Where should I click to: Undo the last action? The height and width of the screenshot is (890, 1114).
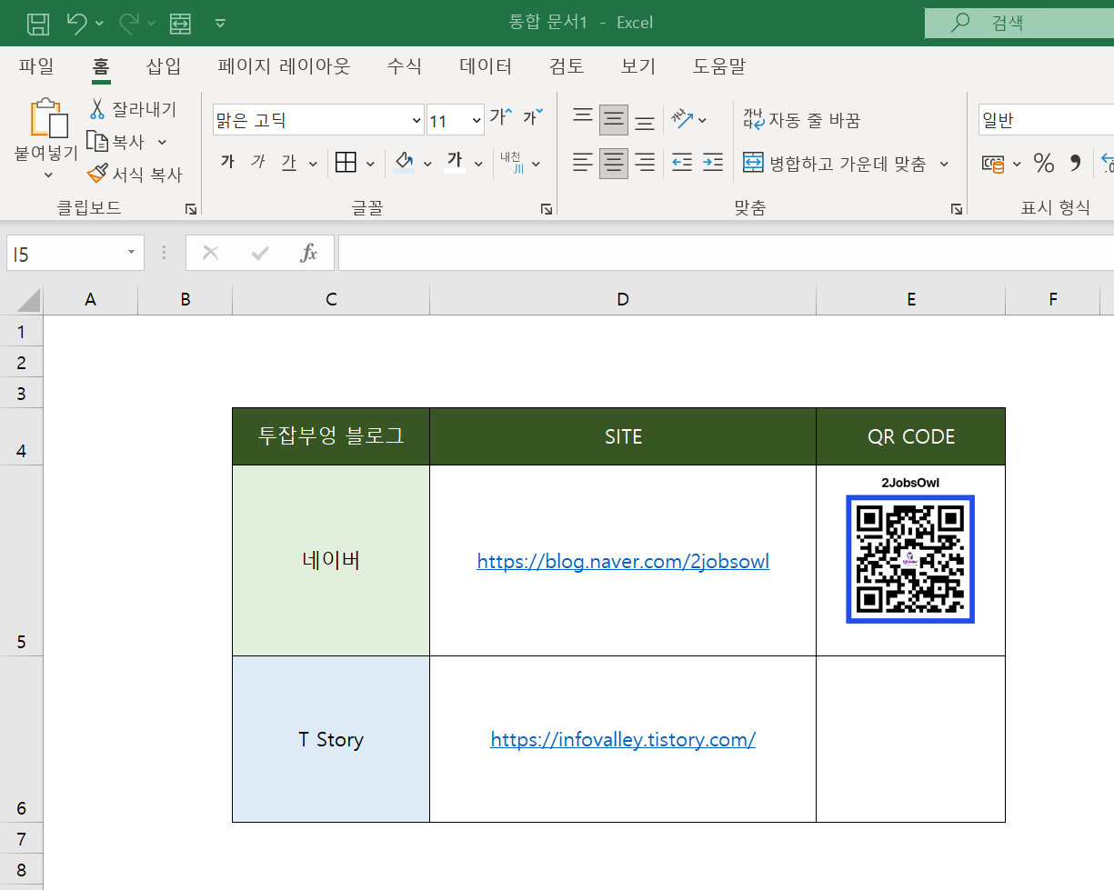(x=78, y=23)
